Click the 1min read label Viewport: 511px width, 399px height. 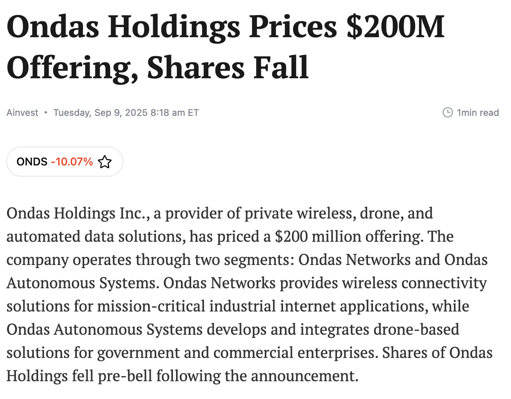pos(478,113)
